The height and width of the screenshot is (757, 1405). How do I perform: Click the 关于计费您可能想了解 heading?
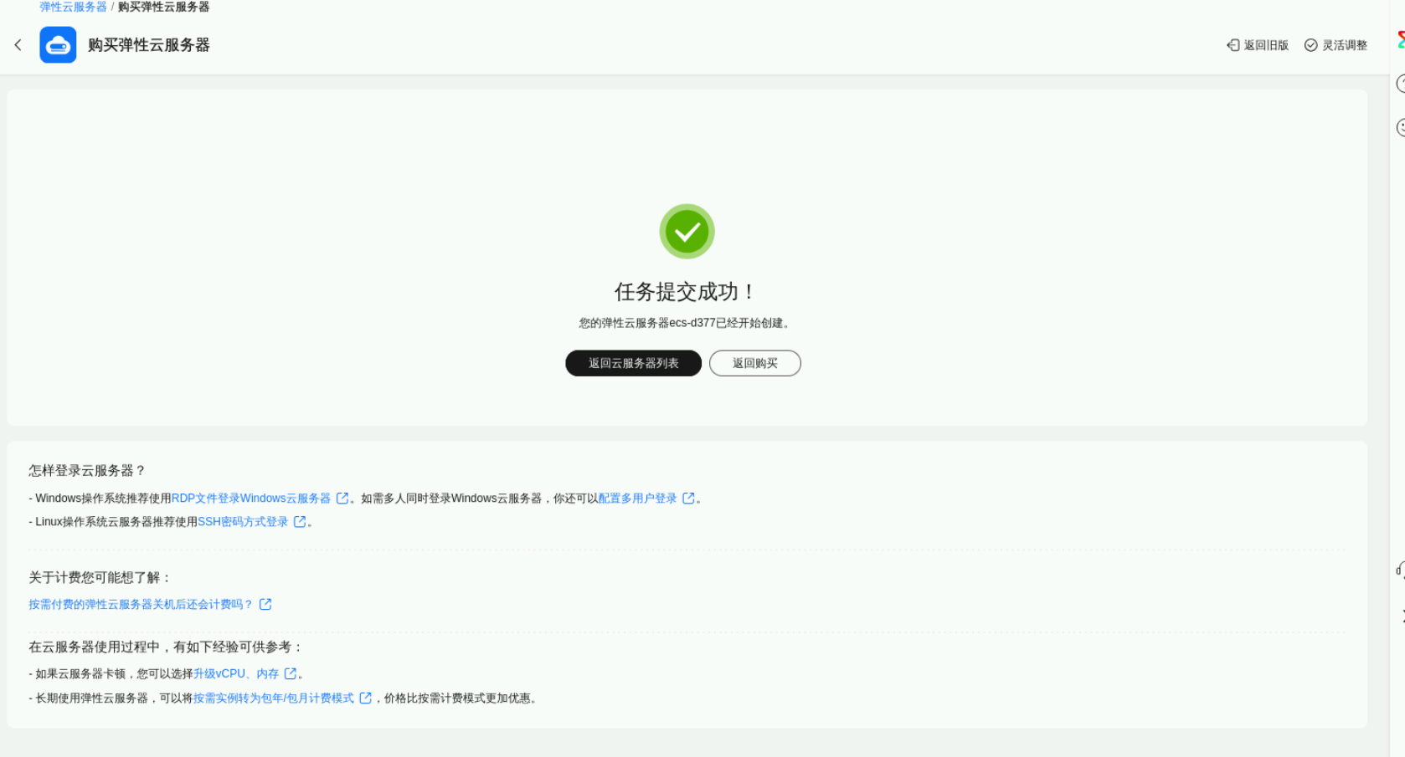coord(100,578)
